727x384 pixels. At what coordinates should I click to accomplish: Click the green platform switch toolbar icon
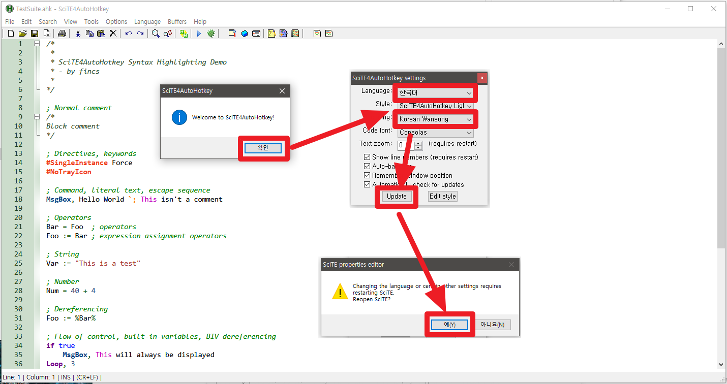tap(184, 34)
